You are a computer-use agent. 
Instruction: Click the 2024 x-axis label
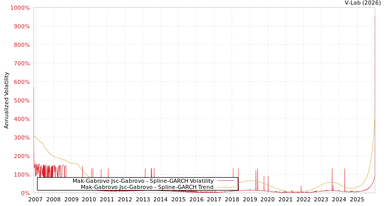[339, 199]
